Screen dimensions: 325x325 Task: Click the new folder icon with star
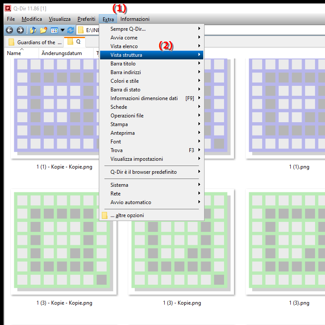click(43, 30)
